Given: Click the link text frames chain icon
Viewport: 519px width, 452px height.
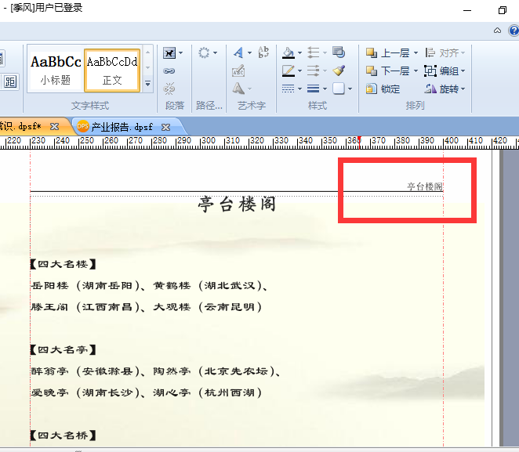Looking at the screenshot, I should [x=169, y=71].
